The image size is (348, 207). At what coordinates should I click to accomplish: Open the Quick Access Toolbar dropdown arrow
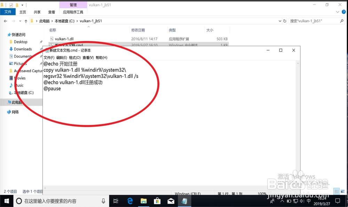[22, 5]
